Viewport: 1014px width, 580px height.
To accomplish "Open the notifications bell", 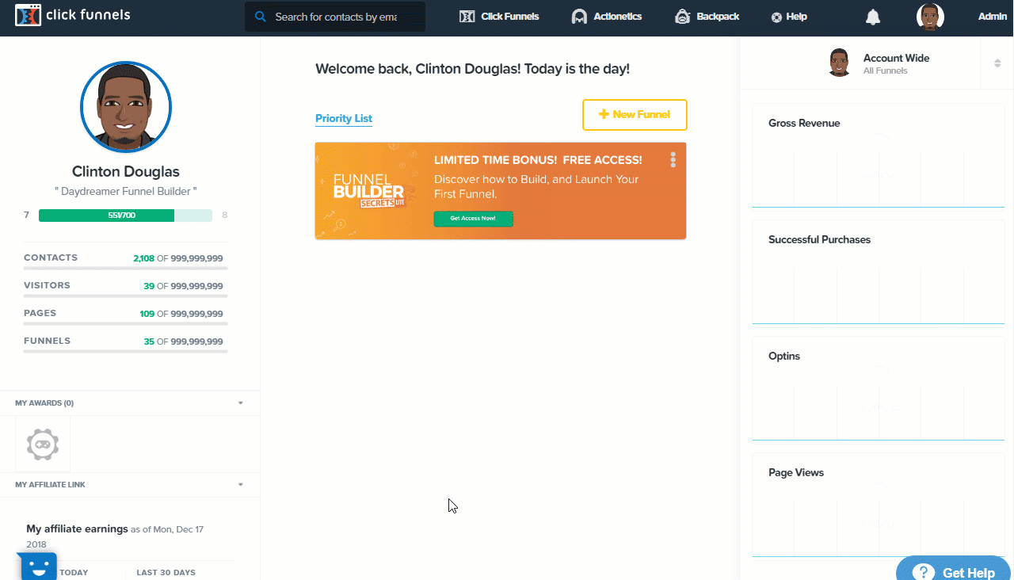I will coord(873,17).
